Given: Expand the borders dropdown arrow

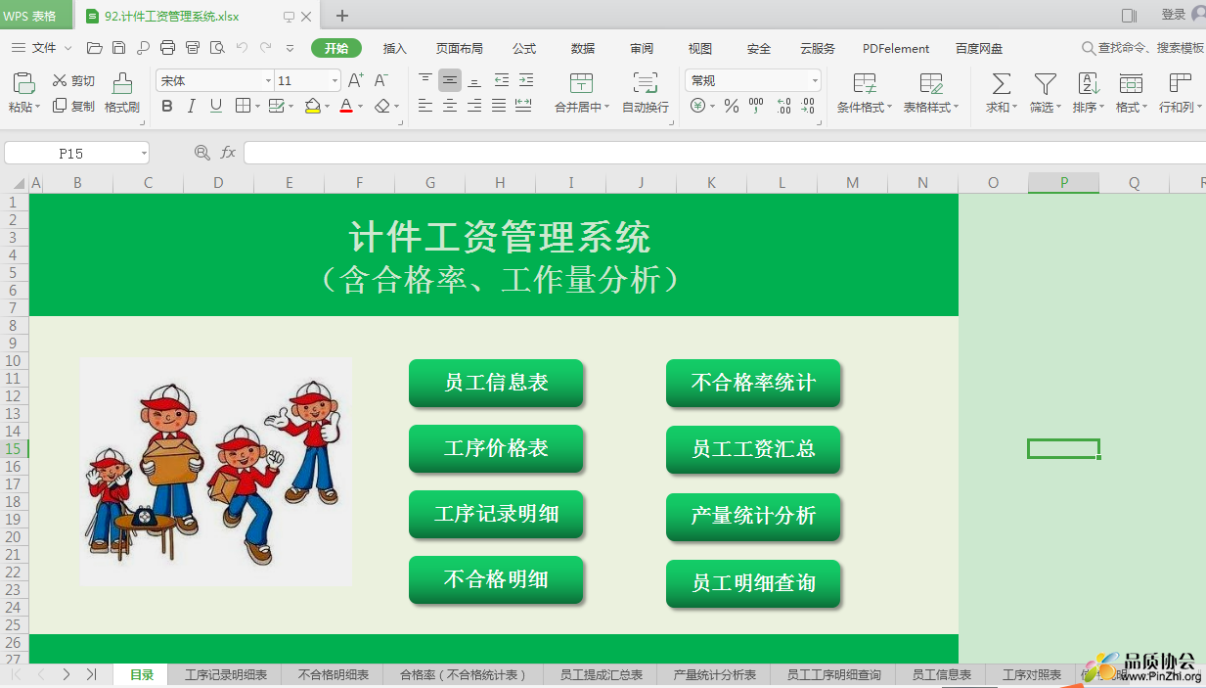Looking at the screenshot, I should [x=256, y=106].
